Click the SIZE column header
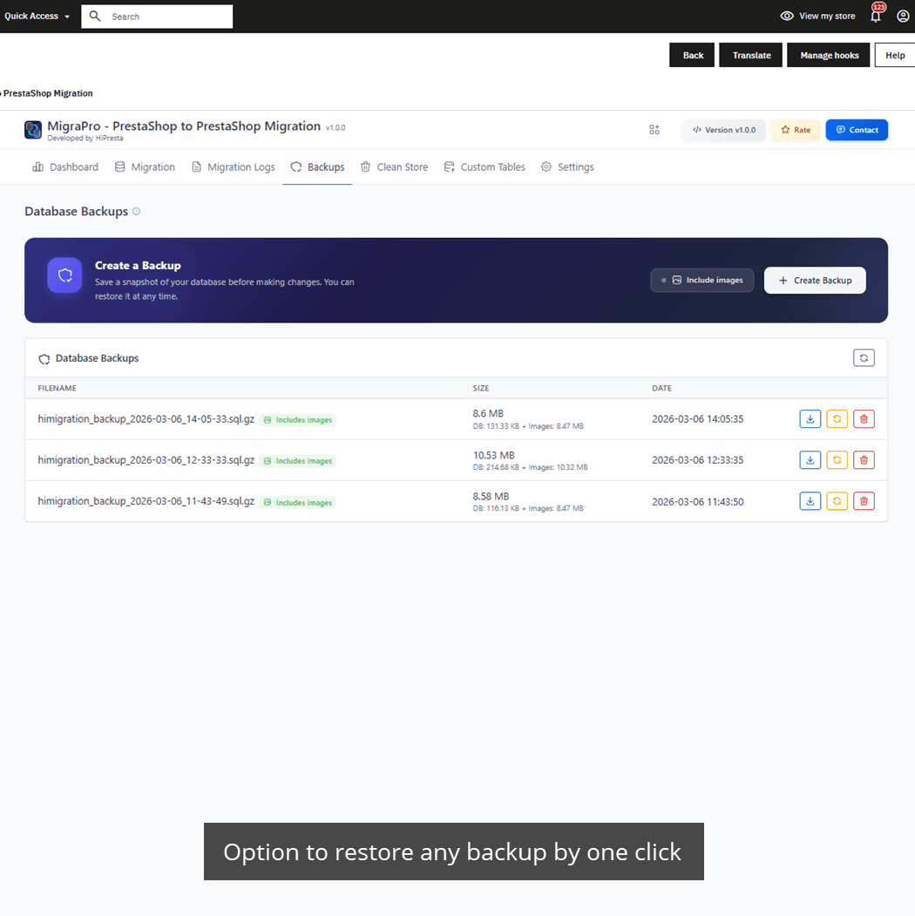 pos(481,388)
